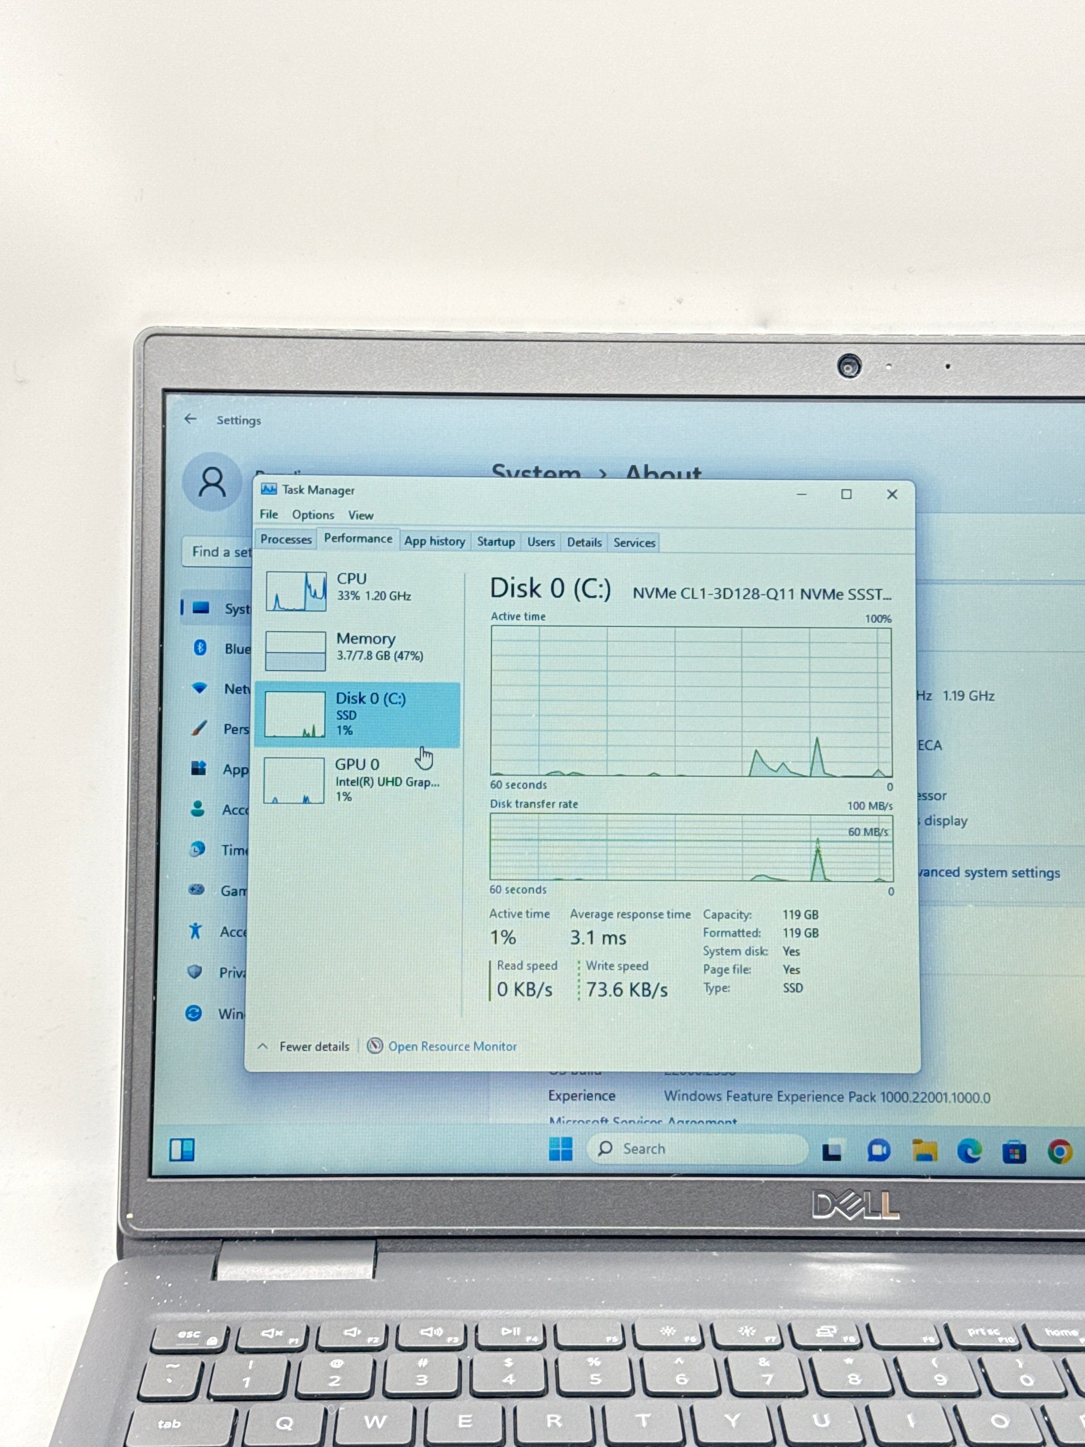The image size is (1085, 1447).
Task: Open Google Chrome from taskbar
Action: tap(1059, 1151)
